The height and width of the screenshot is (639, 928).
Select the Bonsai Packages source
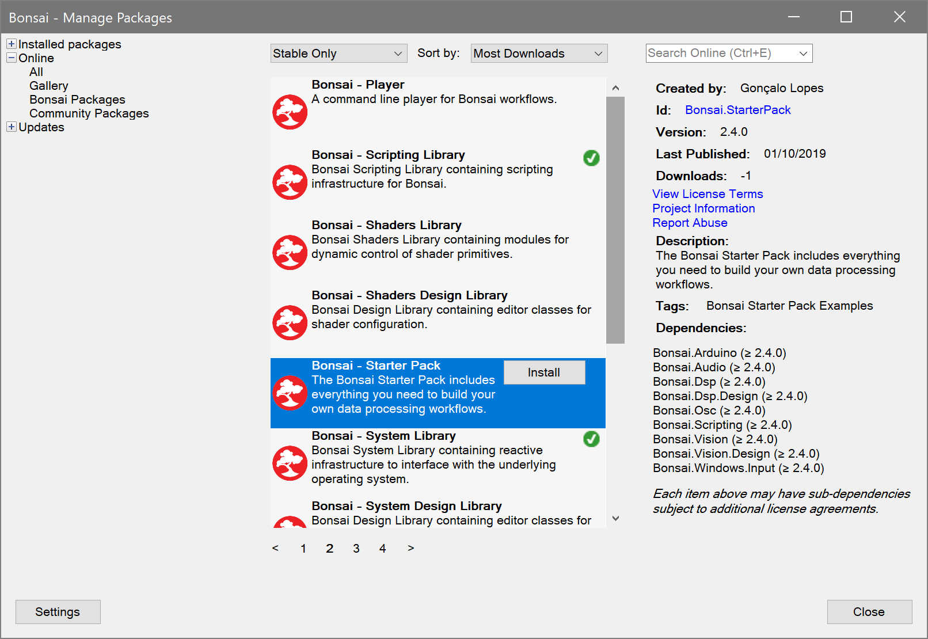pyautogui.click(x=77, y=100)
